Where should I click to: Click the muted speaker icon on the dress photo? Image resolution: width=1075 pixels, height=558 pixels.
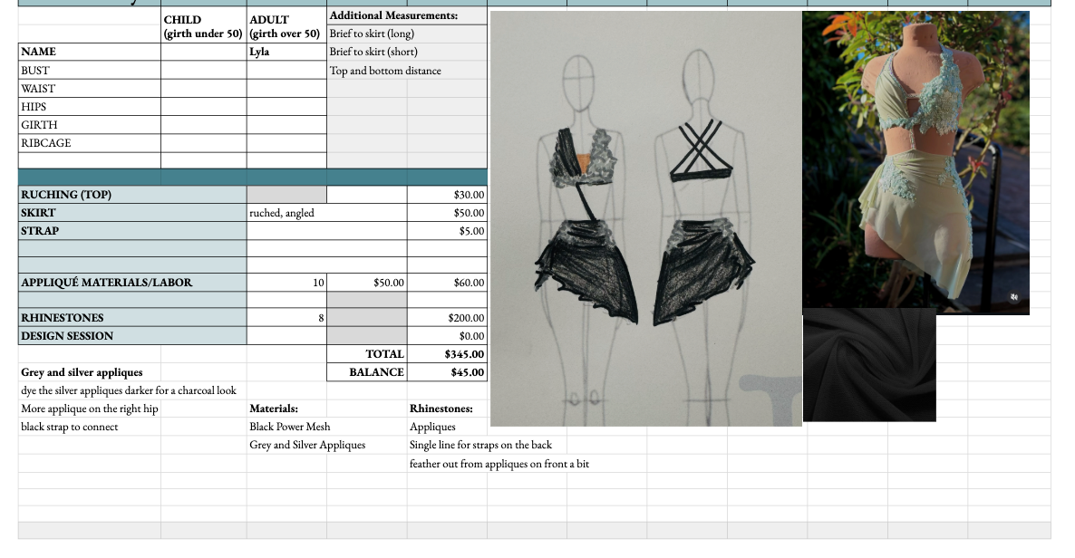pos(1014,297)
